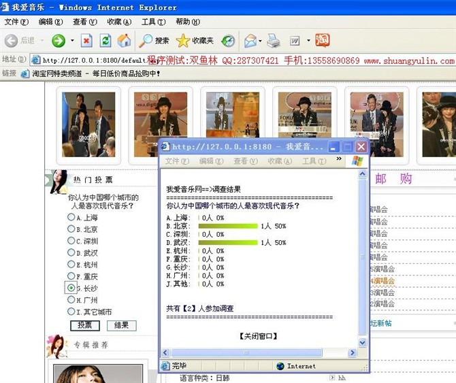Screen dimensions: 456x383
Task: Click the 投票 vote button
Action: pos(85,325)
